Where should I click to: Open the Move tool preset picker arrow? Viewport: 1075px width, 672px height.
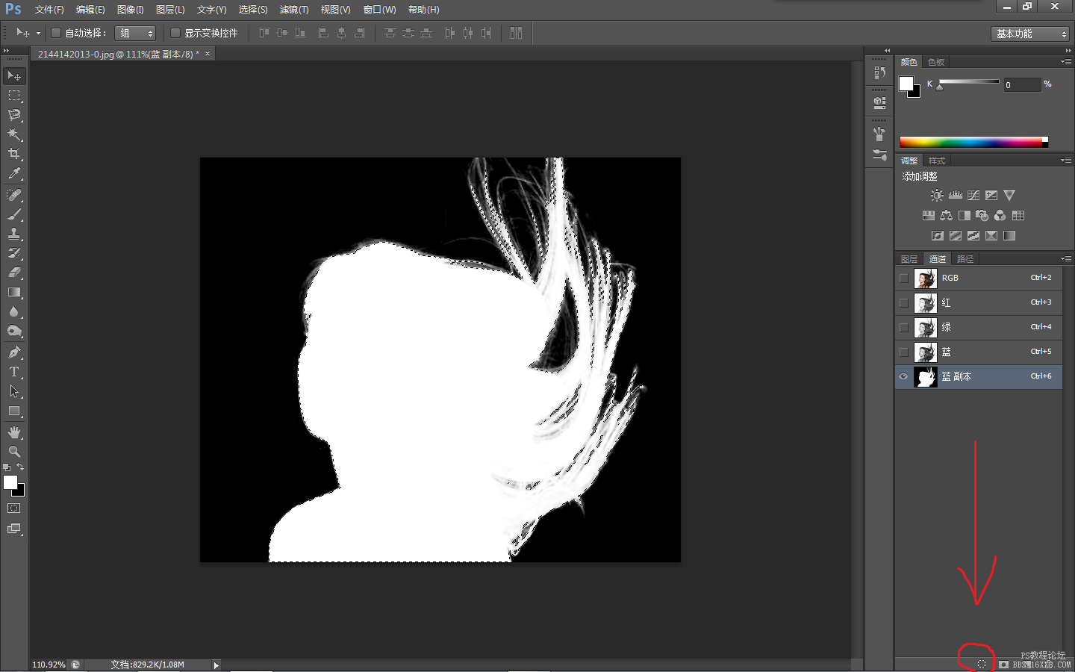click(x=38, y=33)
